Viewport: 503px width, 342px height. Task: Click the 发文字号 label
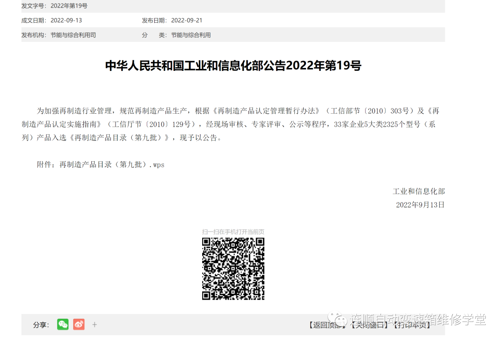pos(34,6)
